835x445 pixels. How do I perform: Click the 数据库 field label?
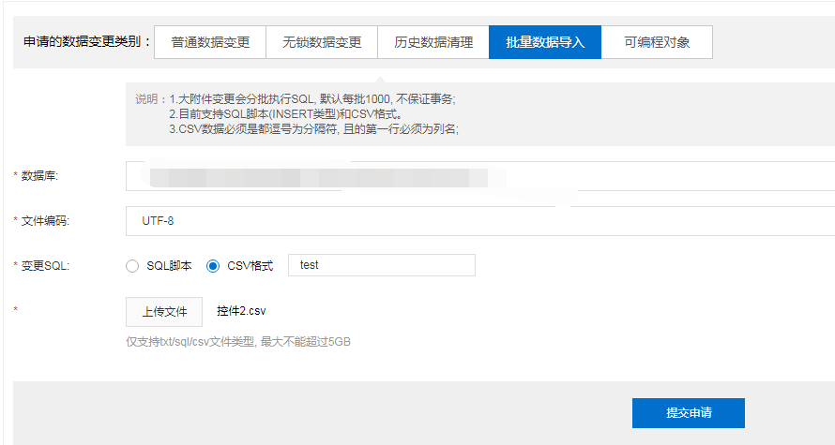coord(39,176)
